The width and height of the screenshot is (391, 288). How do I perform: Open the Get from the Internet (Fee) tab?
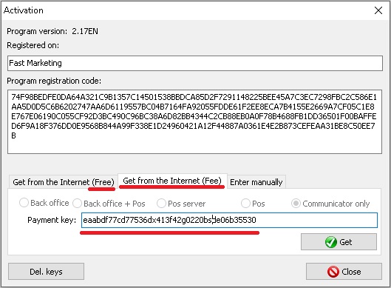(172, 181)
